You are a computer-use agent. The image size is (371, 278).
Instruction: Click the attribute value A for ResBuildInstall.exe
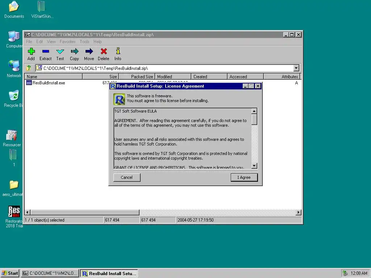point(296,83)
